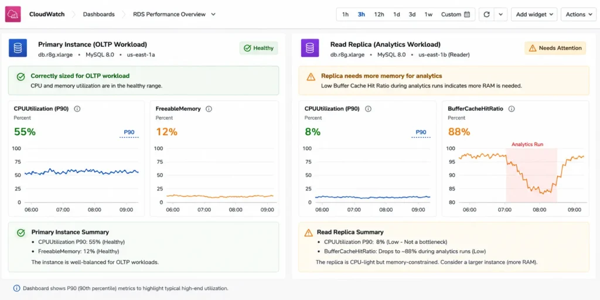Click 'FreeableMemory: 12% (Healthy)' summary line
The width and height of the screenshot is (600, 300).
[x=79, y=252]
